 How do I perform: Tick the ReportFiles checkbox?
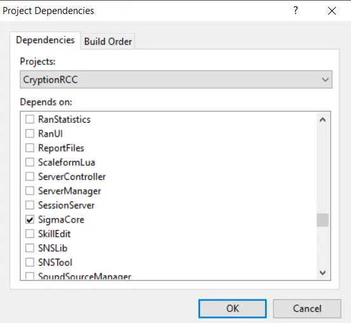coord(30,148)
